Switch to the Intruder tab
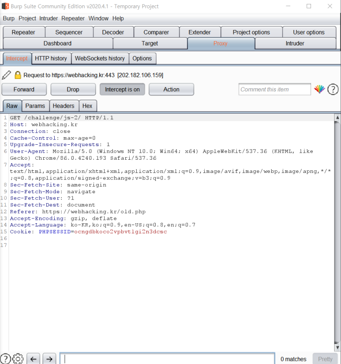 [x=295, y=43]
